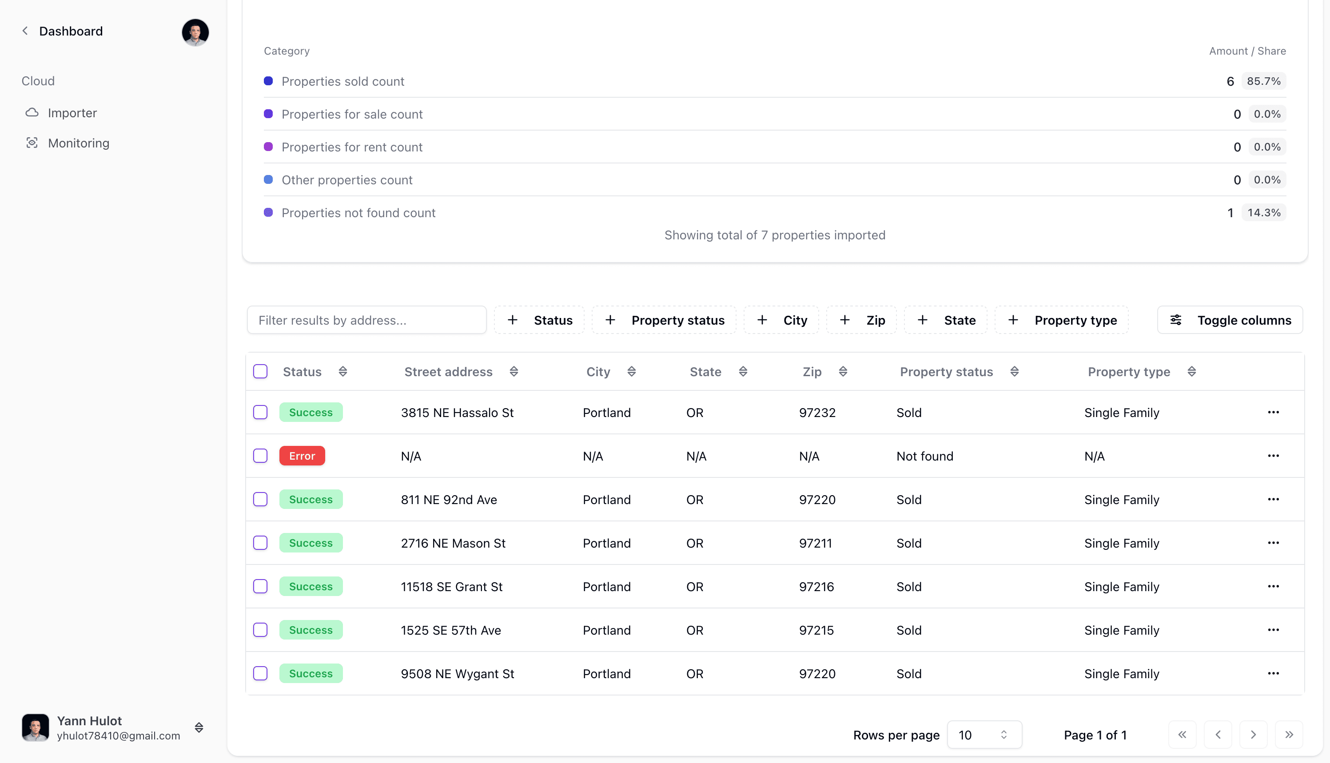Image resolution: width=1330 pixels, height=763 pixels.
Task: Click the 85.7% share badge
Action: [x=1263, y=81]
